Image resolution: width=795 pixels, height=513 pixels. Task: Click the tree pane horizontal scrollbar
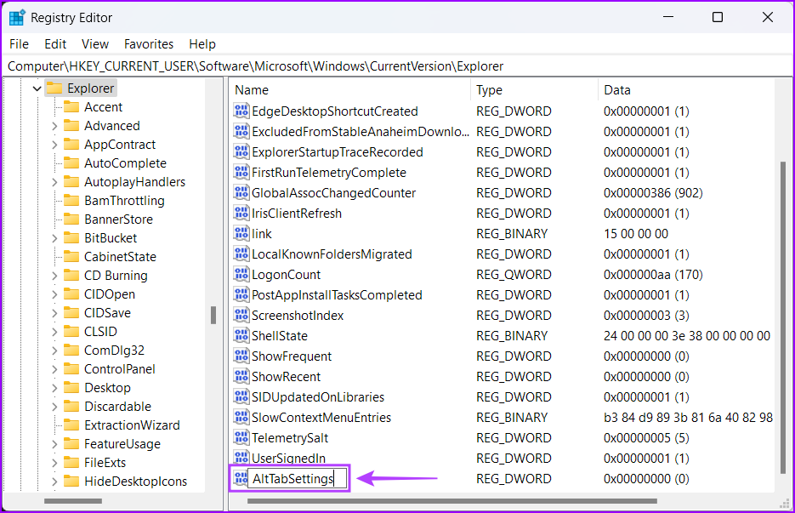73,501
